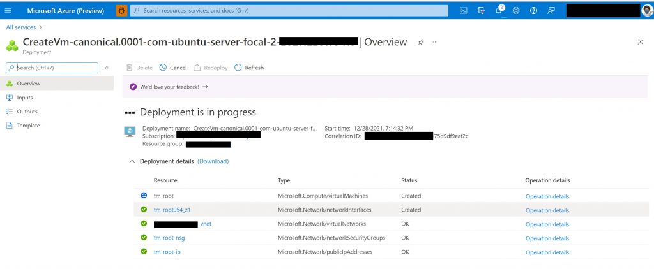Click Microsoft.Compute/virtualMachines type cell
Image resolution: width=654 pixels, height=269 pixels.
coord(323,196)
